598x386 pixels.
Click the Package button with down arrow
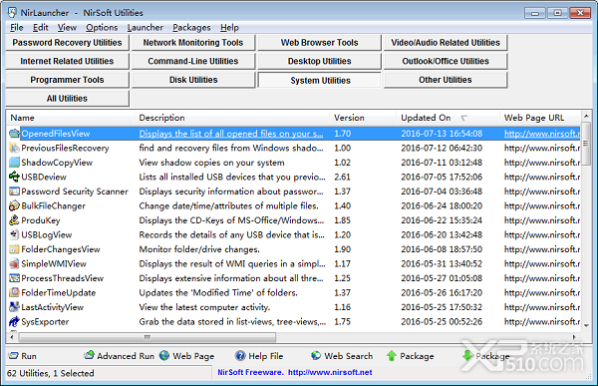coord(486,356)
